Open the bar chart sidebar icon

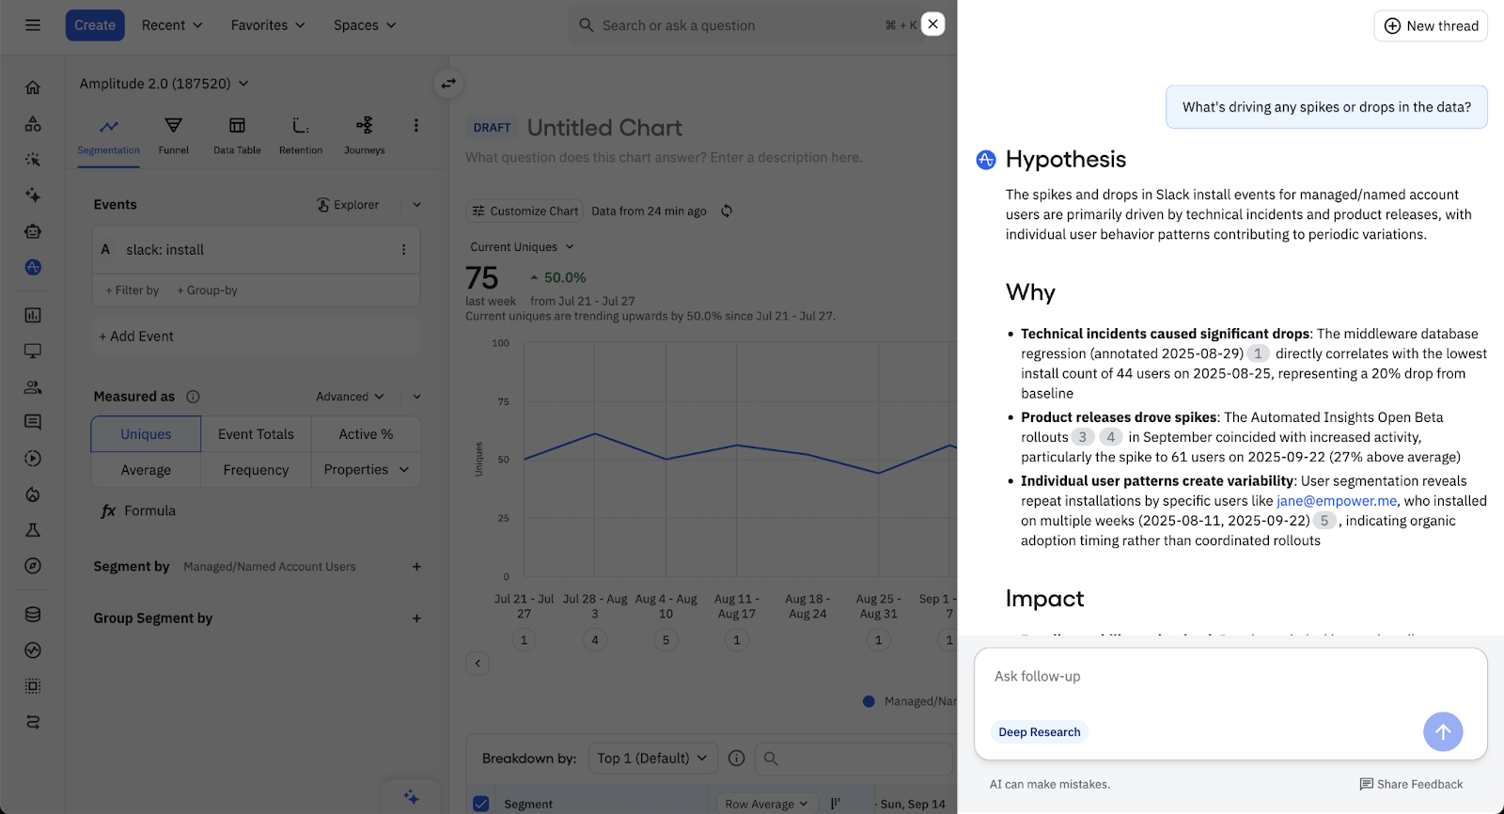(x=33, y=315)
